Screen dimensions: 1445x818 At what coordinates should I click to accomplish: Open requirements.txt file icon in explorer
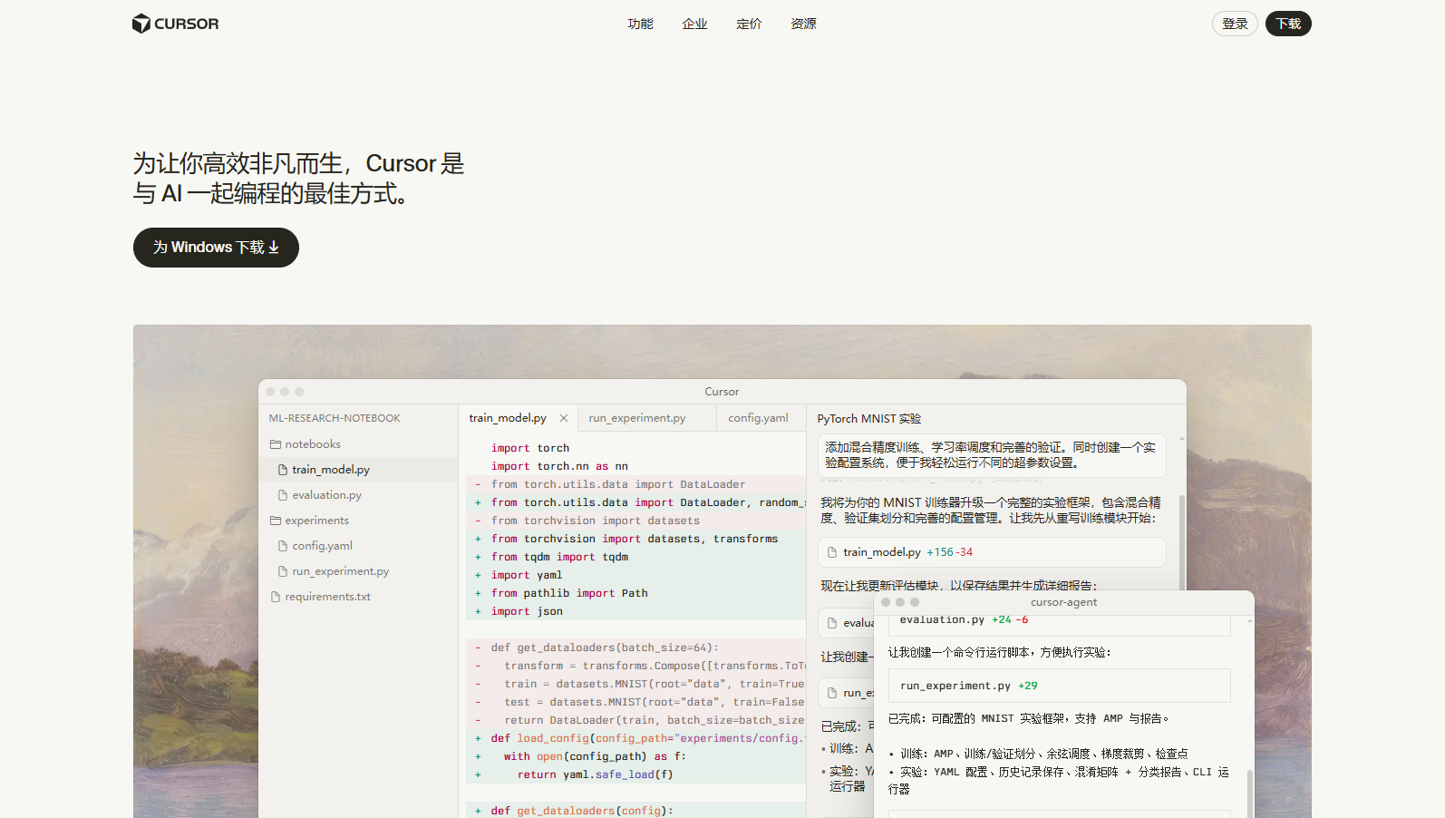(276, 597)
